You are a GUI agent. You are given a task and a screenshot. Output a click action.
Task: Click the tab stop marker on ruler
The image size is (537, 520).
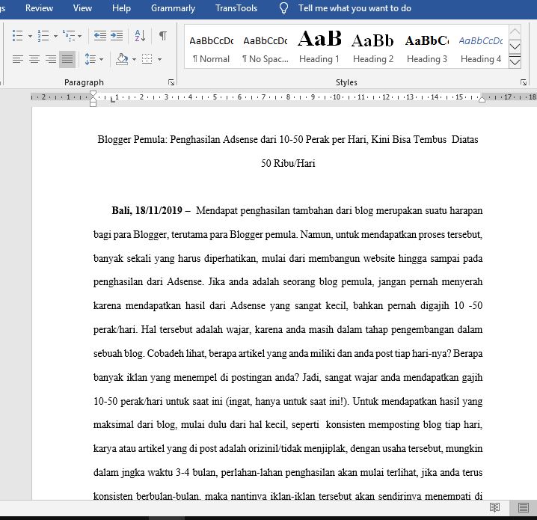113,100
